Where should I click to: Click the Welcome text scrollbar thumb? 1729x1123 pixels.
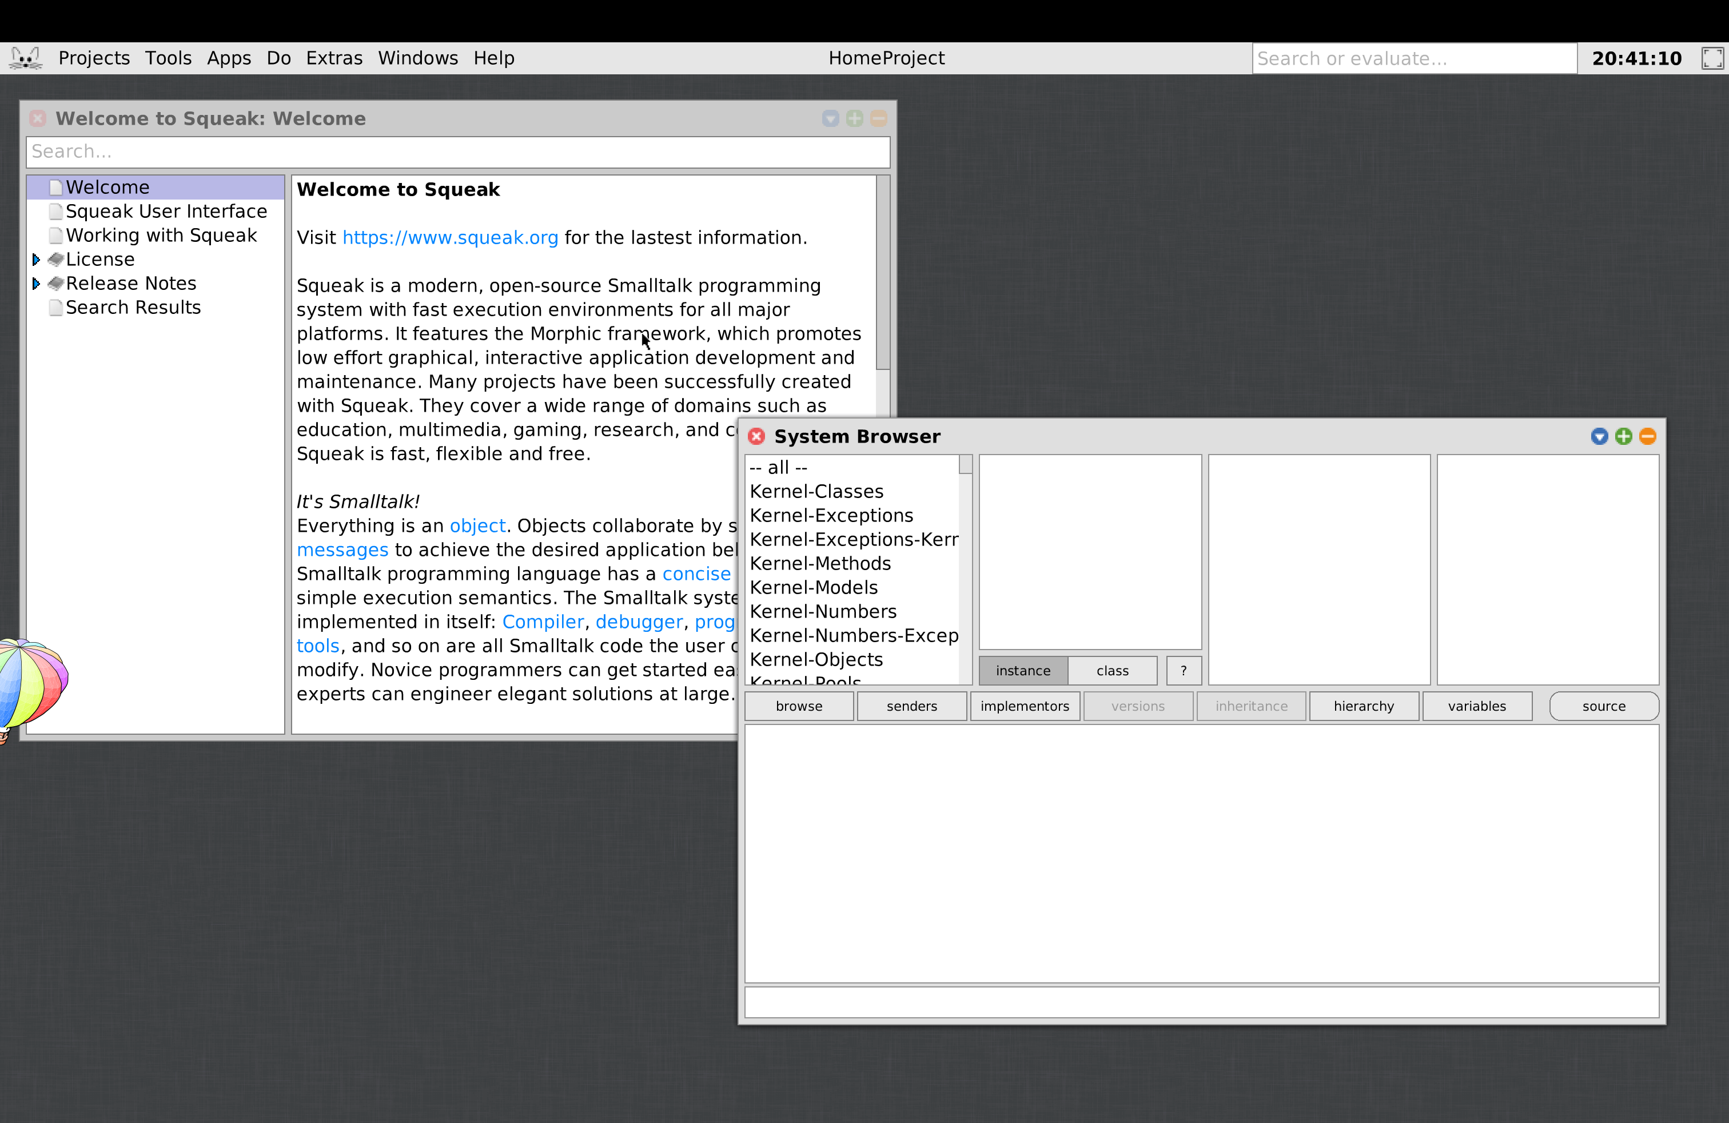[x=883, y=272]
